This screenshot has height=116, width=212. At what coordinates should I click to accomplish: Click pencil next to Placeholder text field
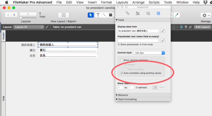coord(163,41)
